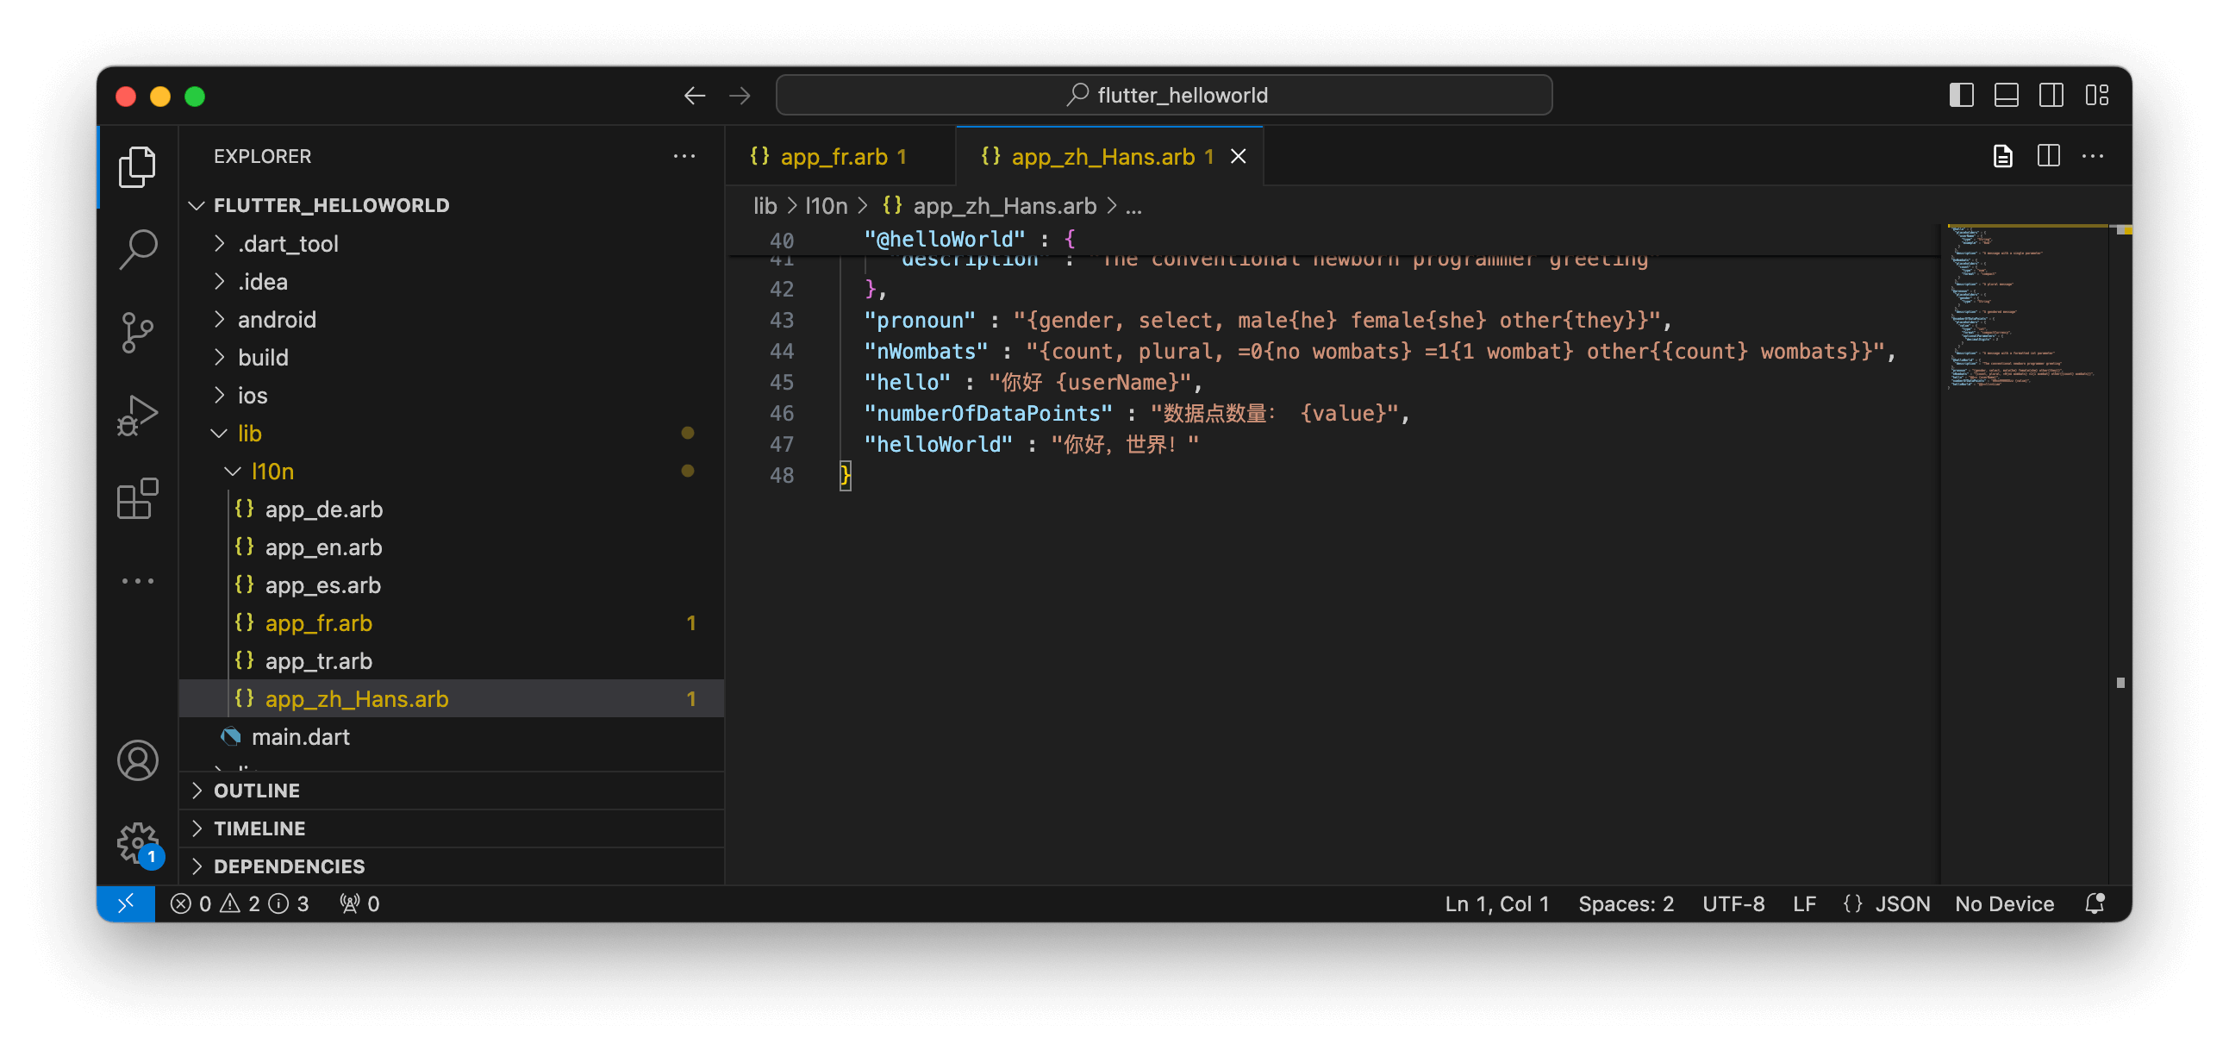This screenshot has height=1050, width=2229.
Task: Split the editor to the right
Action: (x=2048, y=156)
